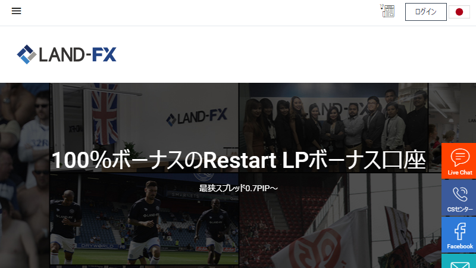
Task: Open the Live Chat speech bubble
Action: click(460, 157)
